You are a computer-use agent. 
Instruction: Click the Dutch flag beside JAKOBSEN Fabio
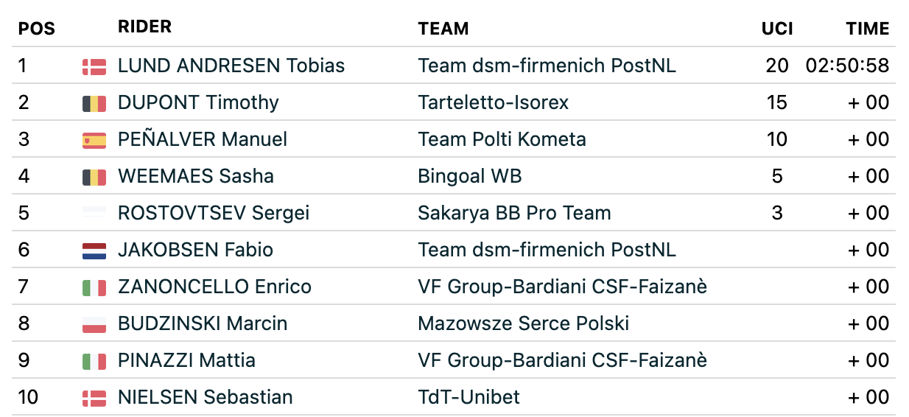94,251
